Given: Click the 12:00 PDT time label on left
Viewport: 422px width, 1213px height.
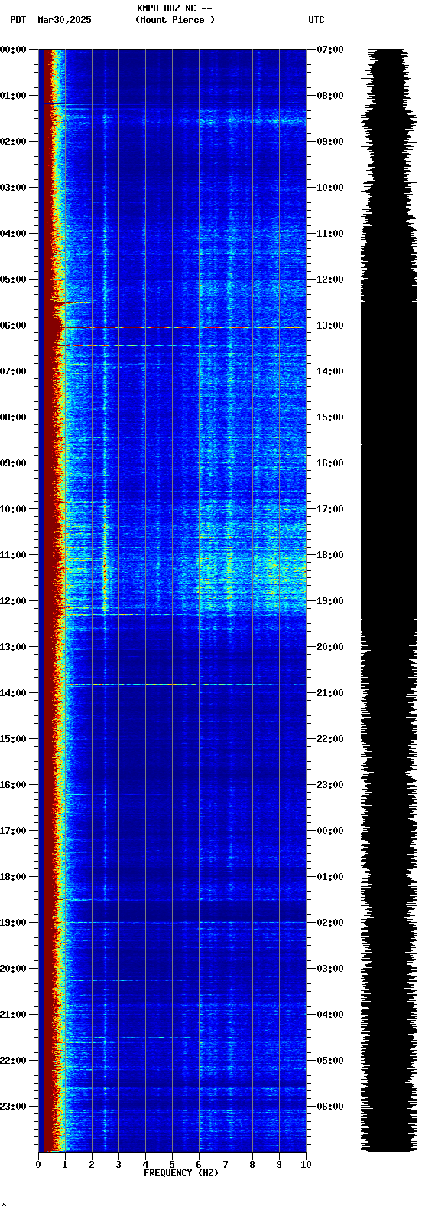Looking at the screenshot, I should 13,601.
